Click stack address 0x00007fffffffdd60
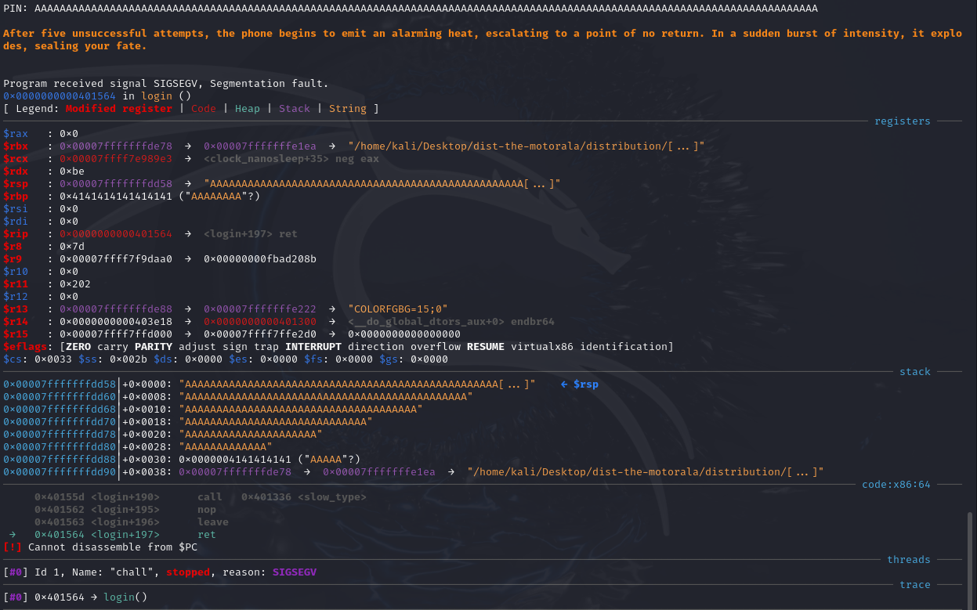Image resolution: width=977 pixels, height=610 pixels. click(60, 397)
